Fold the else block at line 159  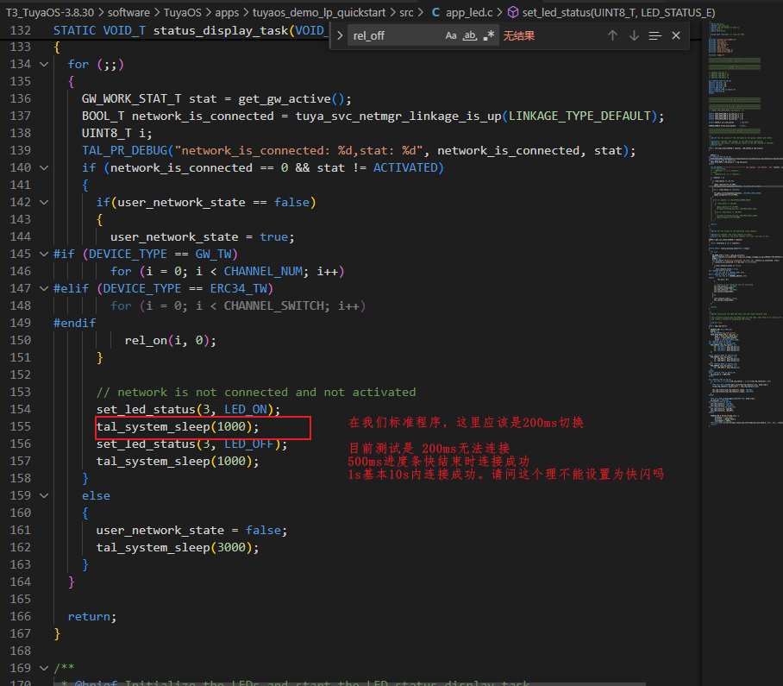pos(44,495)
